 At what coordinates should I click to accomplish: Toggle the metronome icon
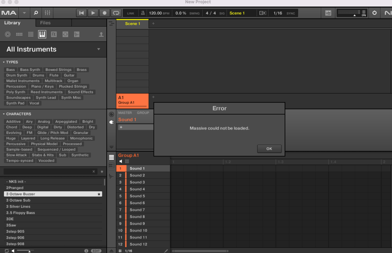pos(143,13)
